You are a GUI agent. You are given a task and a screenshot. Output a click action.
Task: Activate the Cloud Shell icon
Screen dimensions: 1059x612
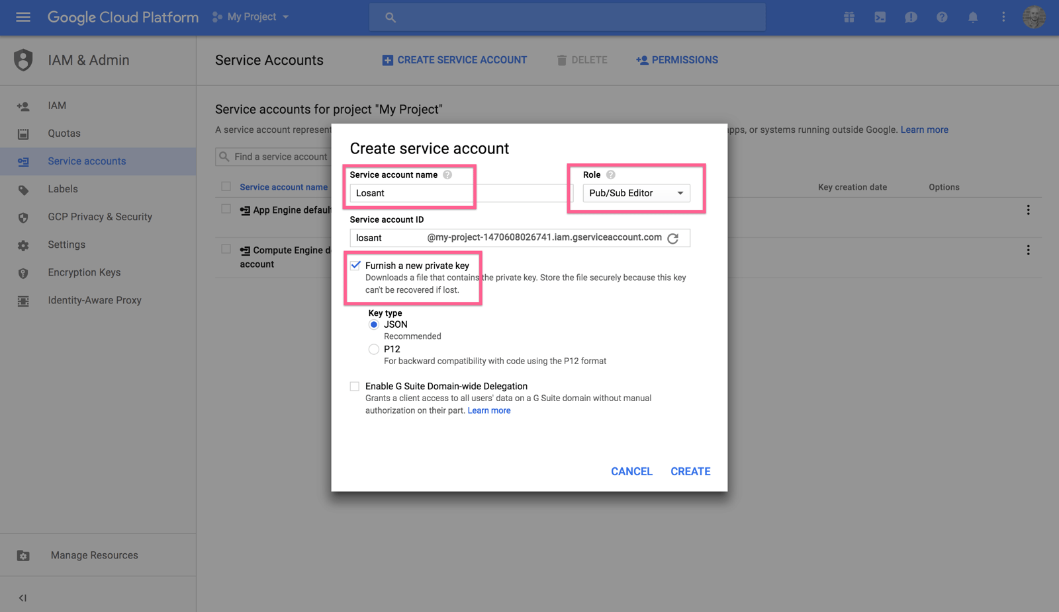point(880,17)
